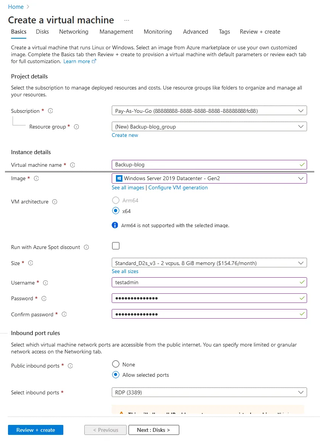The height and width of the screenshot is (441, 320).
Task: Expand the Image dropdown list
Action: (x=209, y=178)
